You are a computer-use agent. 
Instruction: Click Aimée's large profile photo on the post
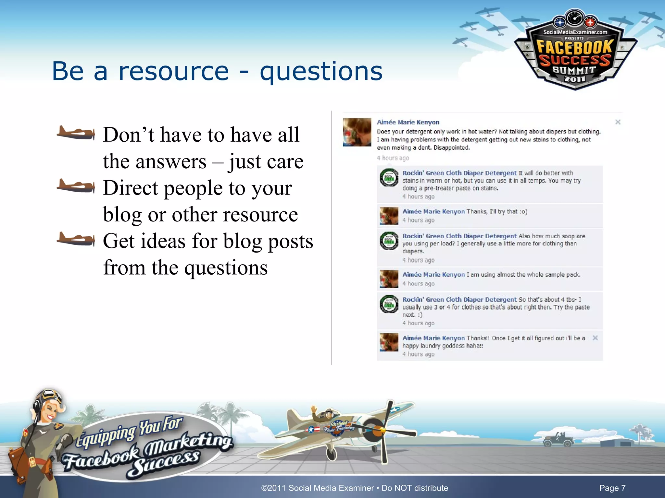pyautogui.click(x=357, y=132)
